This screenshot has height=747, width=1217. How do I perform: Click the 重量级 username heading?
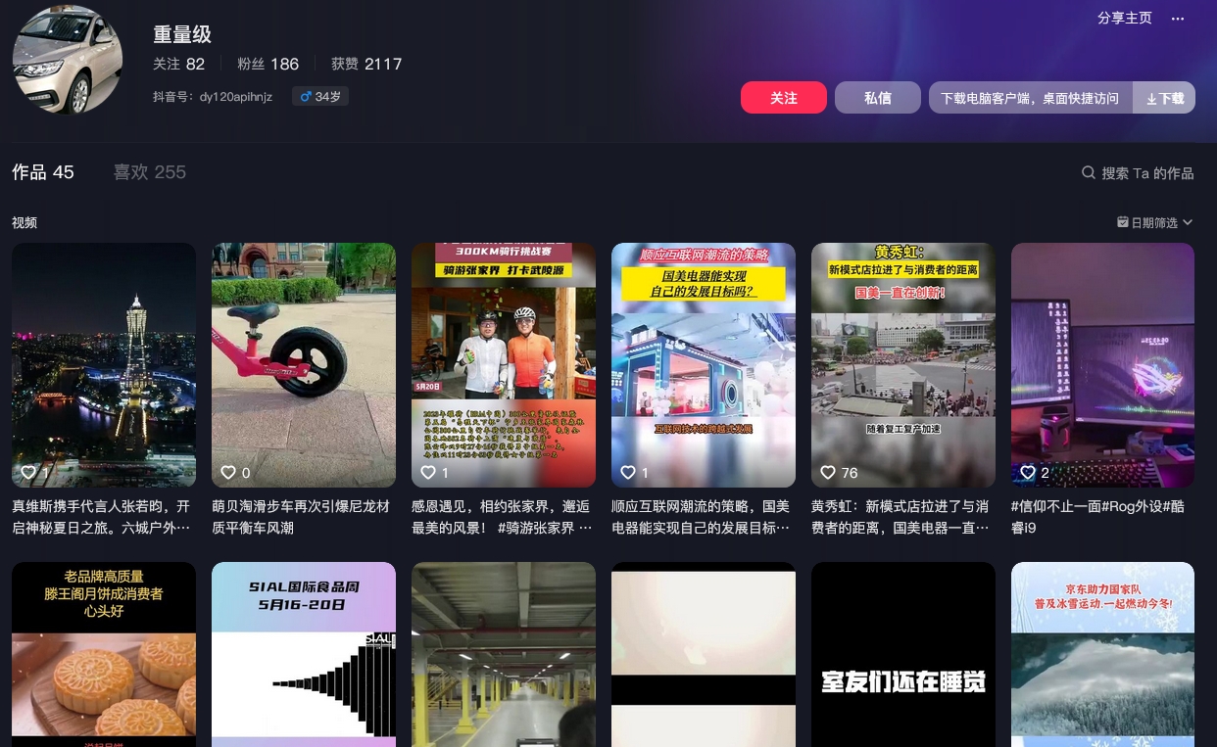[182, 34]
